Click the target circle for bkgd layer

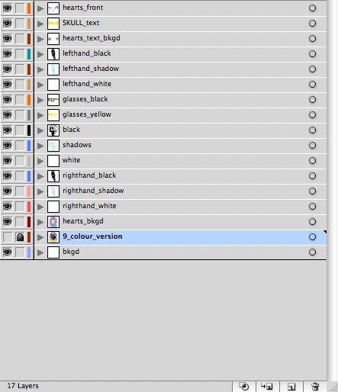click(x=312, y=252)
